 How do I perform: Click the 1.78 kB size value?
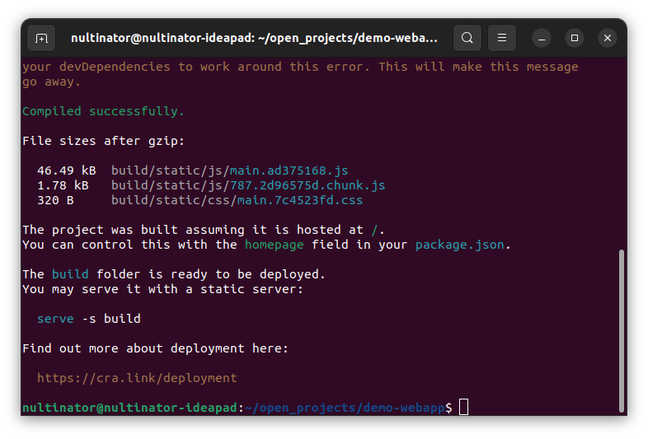pos(63,185)
